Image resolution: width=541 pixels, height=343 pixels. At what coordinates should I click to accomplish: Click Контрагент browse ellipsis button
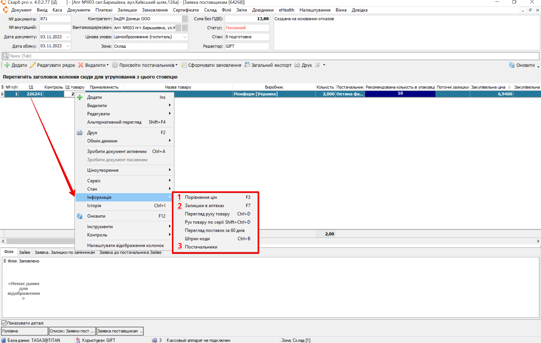pyautogui.click(x=185, y=19)
